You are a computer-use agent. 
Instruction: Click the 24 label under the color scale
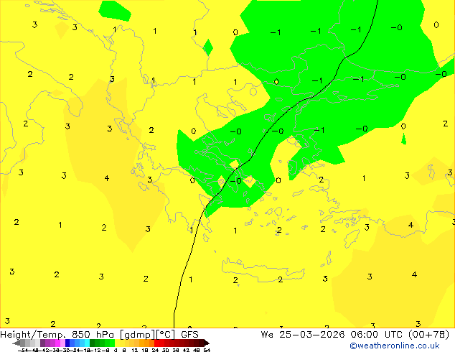pyautogui.click(x=155, y=350)
